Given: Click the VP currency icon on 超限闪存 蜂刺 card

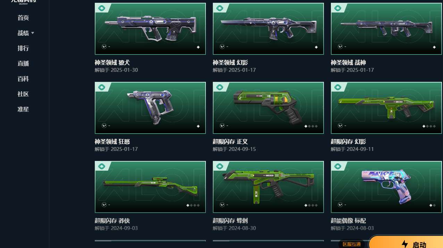Looking at the screenshot, I should pyautogui.click(x=222, y=205).
